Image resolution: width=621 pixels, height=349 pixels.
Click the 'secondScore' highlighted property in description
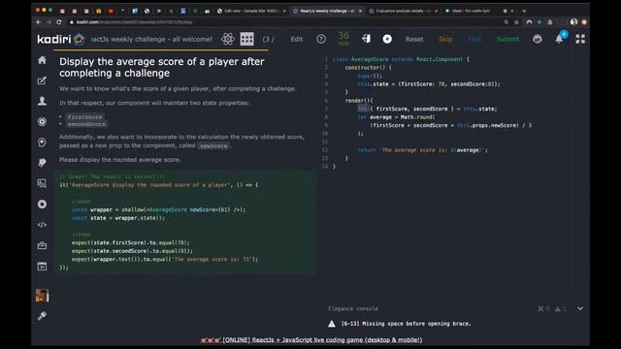point(86,124)
